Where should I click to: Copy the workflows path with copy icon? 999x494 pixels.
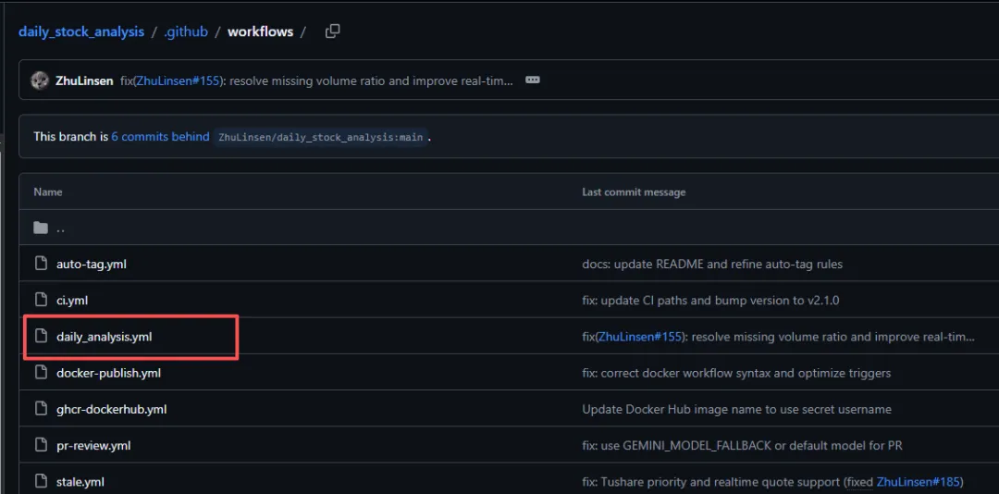(x=333, y=31)
